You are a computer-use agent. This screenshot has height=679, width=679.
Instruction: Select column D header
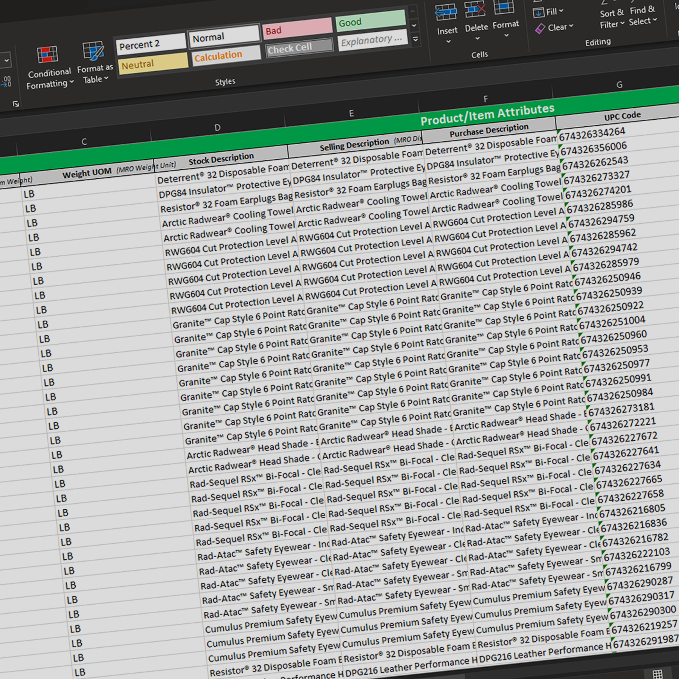tap(218, 127)
